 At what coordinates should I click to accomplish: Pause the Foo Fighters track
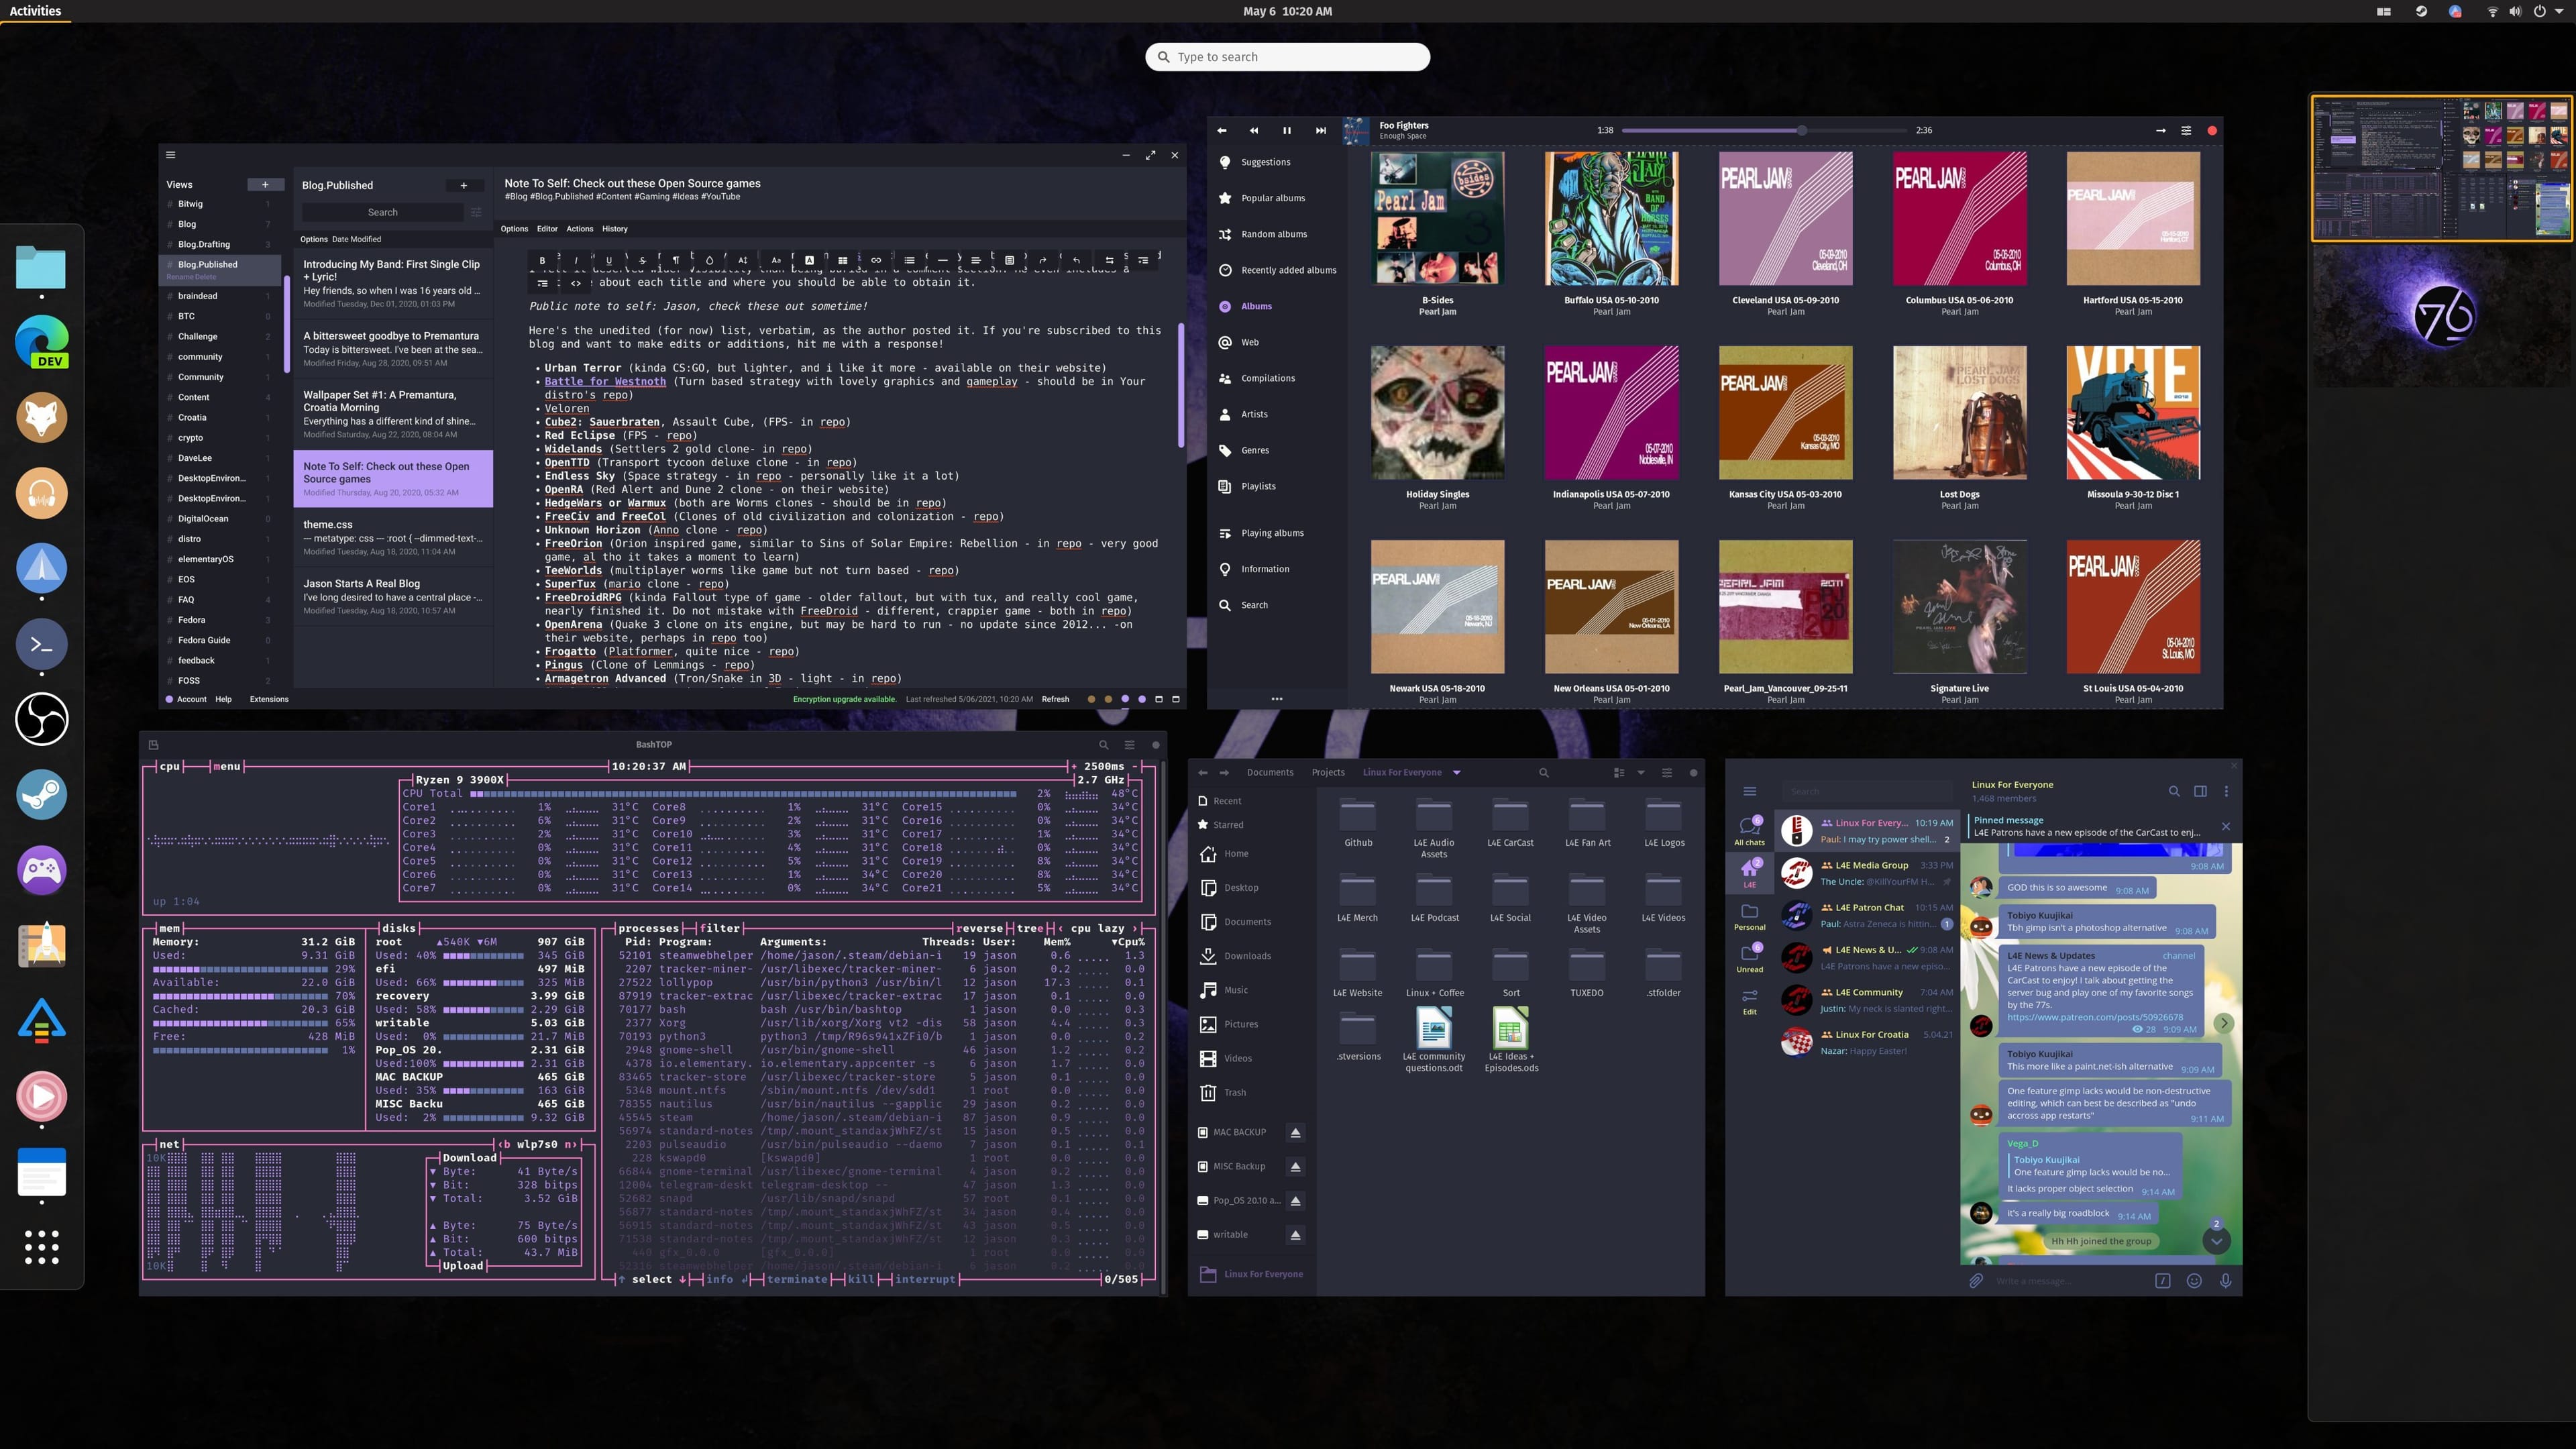coord(1286,131)
